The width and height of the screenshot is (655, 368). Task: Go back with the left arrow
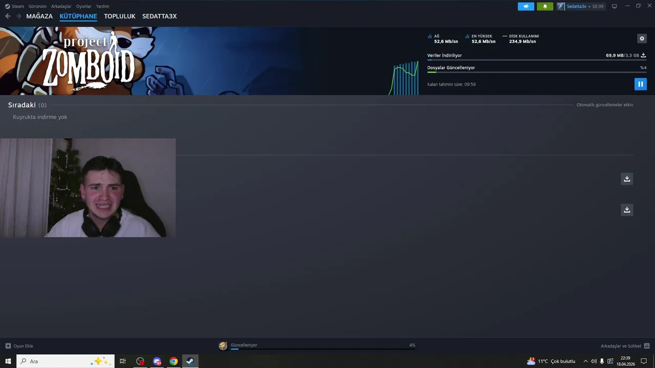pyautogui.click(x=8, y=16)
